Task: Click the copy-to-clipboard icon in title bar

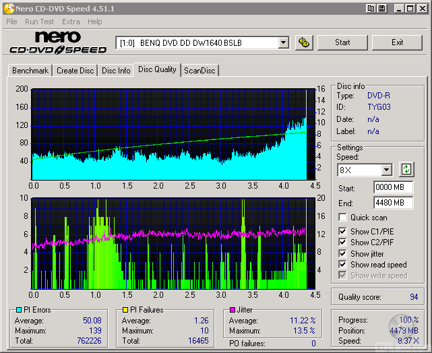Action: [x=371, y=8]
